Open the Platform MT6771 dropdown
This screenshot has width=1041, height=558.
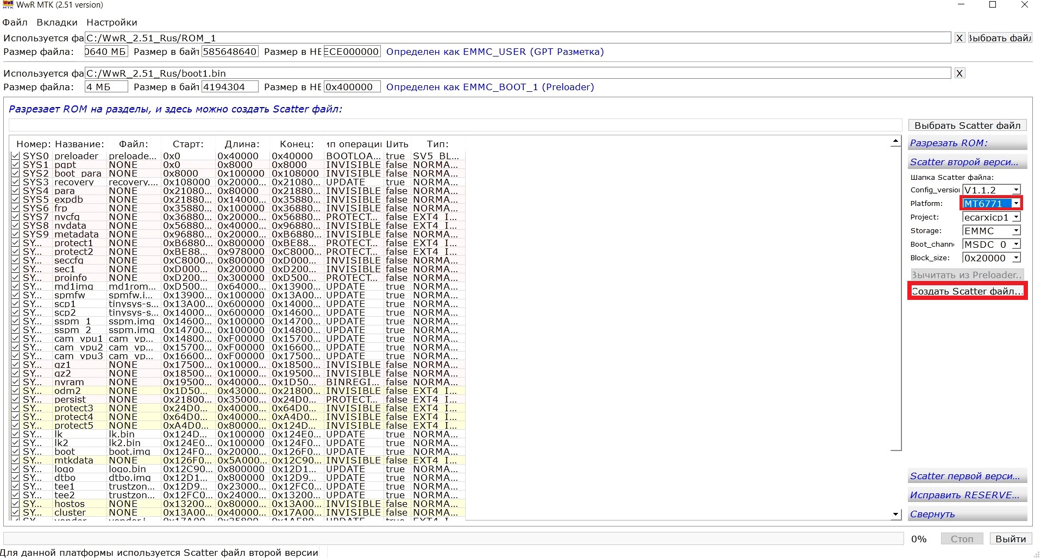1016,203
